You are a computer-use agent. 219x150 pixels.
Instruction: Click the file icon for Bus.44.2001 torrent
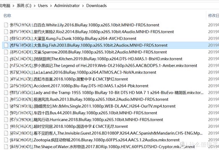pos(6,113)
